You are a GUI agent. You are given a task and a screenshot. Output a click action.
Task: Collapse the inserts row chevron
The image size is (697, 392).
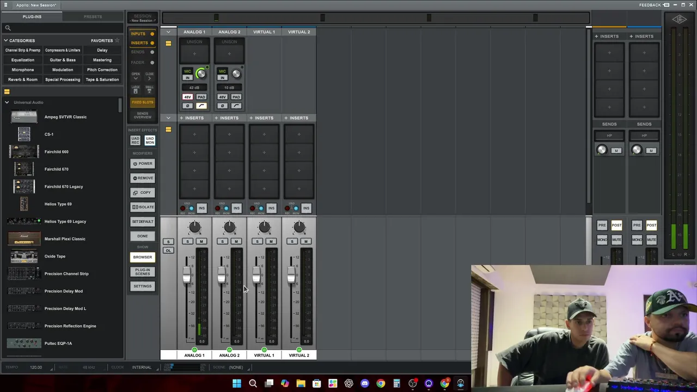point(168,118)
